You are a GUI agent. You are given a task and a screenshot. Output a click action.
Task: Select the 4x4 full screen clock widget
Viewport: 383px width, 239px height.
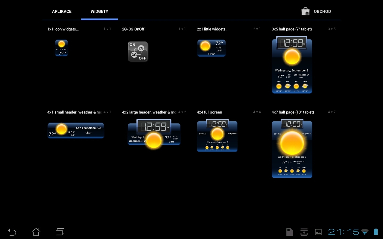pyautogui.click(x=217, y=136)
